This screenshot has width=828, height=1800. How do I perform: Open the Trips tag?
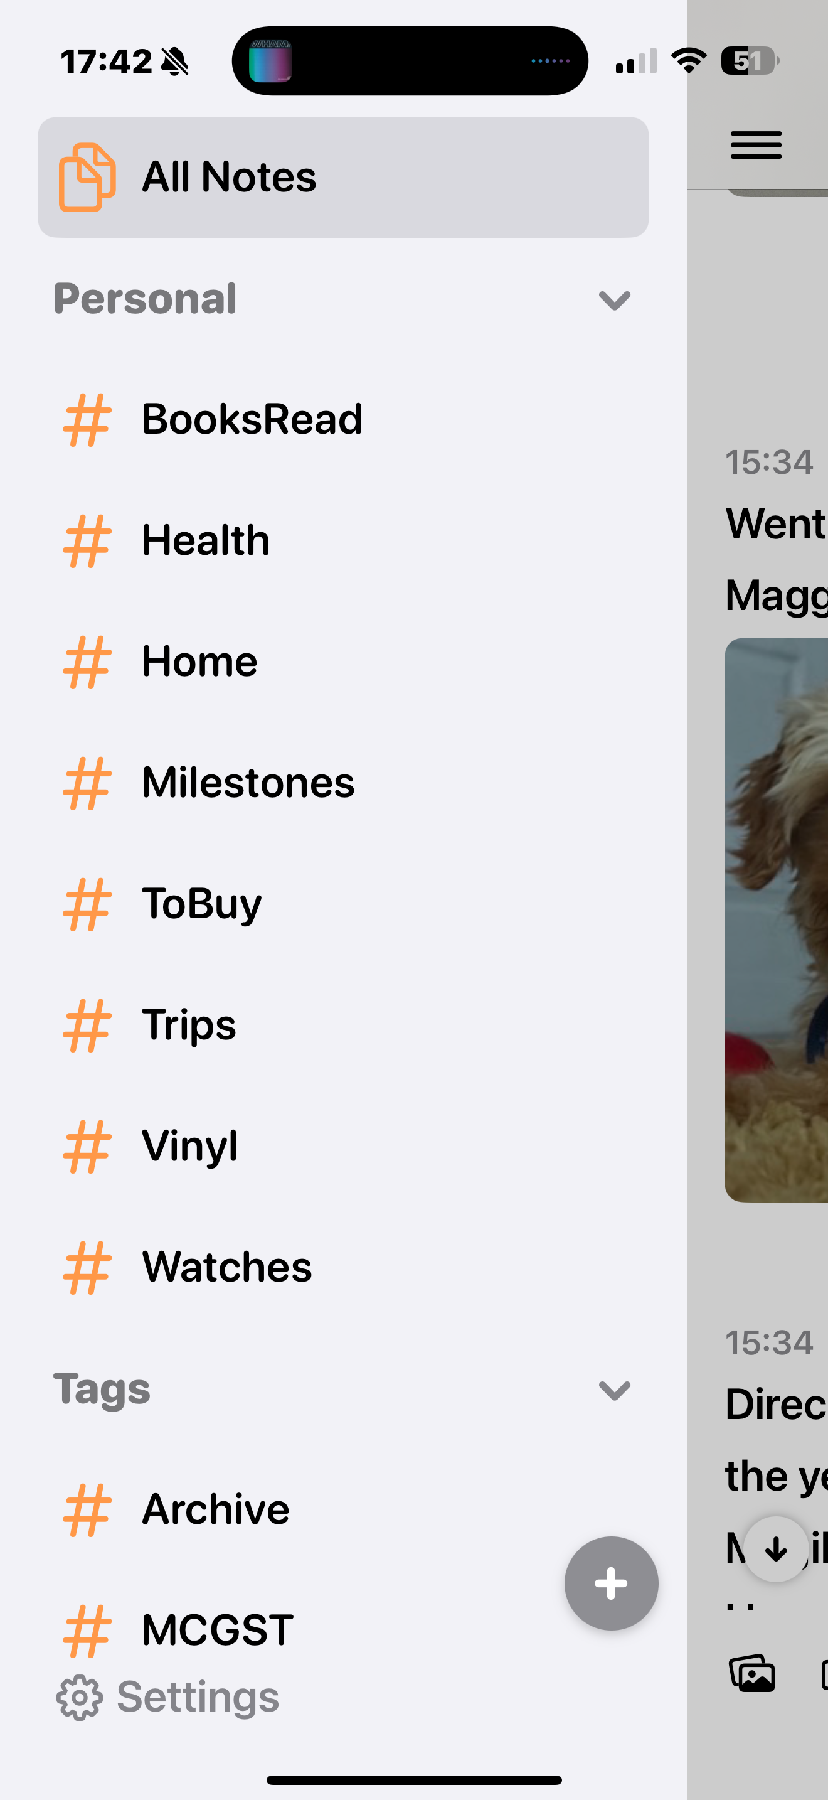point(189,1025)
